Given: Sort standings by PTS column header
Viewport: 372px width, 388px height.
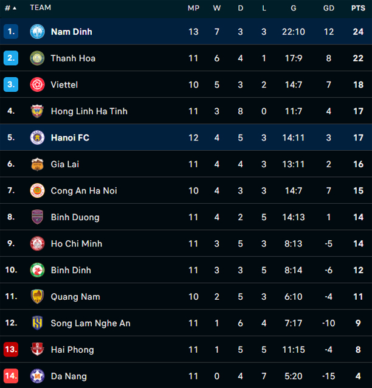Looking at the screenshot, I should [x=358, y=8].
